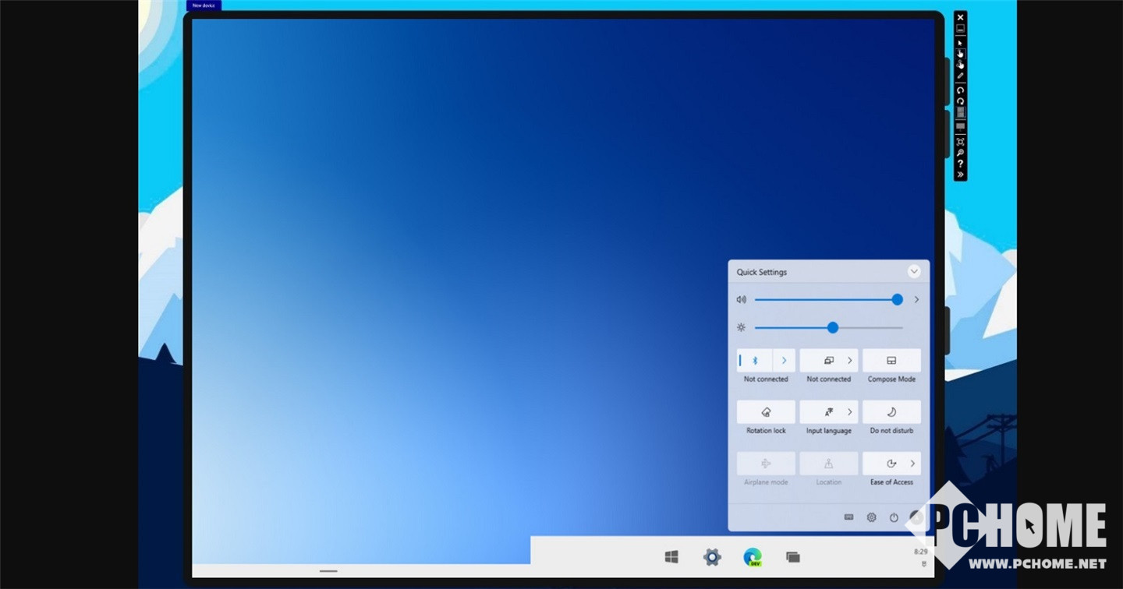Enable Do not disturb mode
The width and height of the screenshot is (1123, 589).
[891, 412]
